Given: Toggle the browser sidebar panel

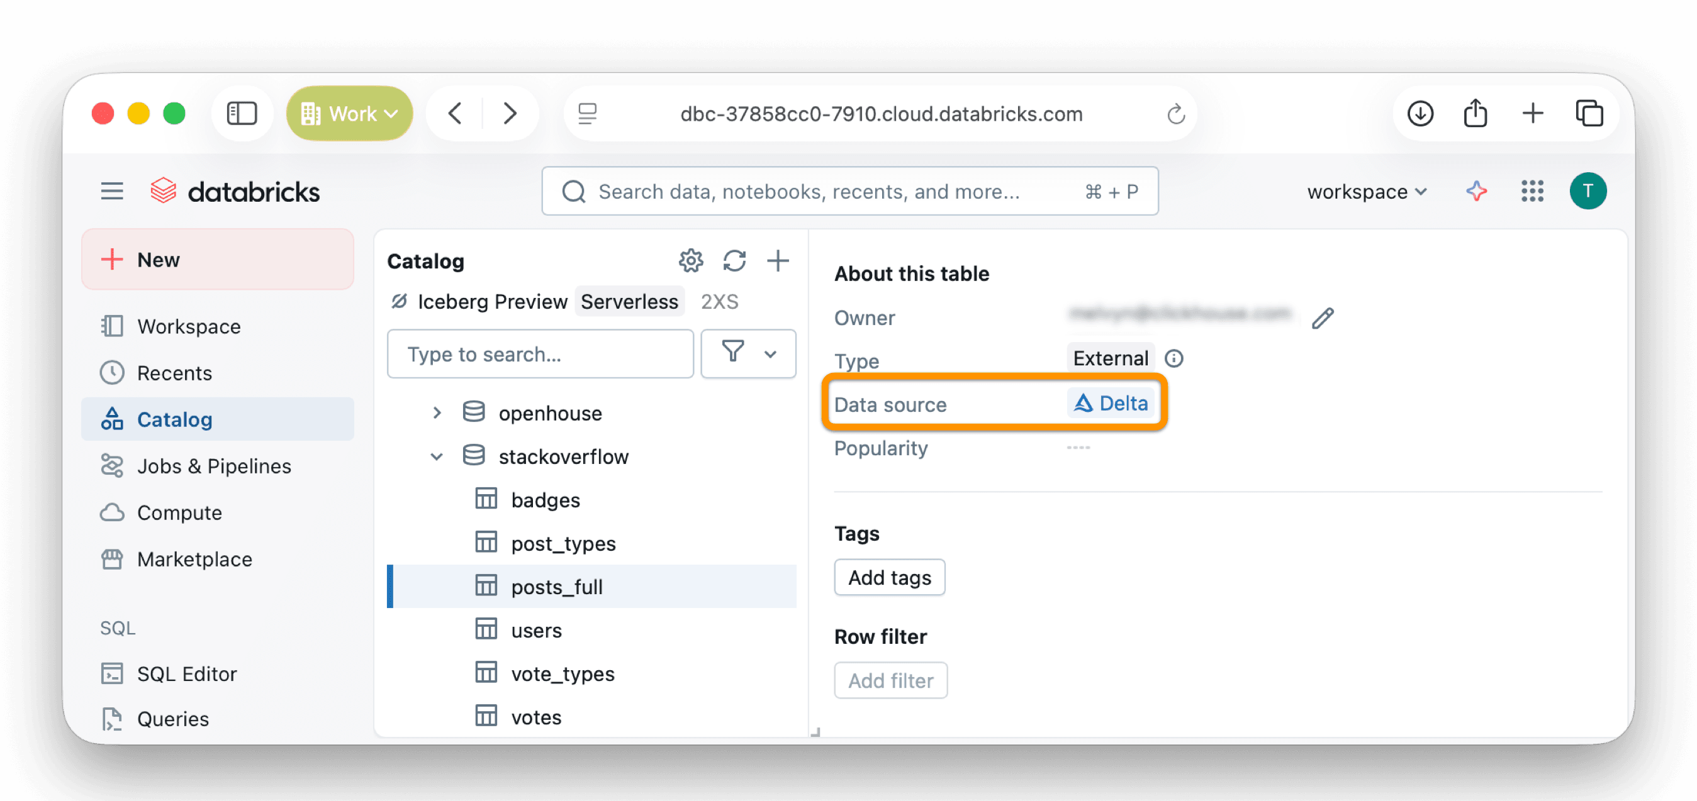Looking at the screenshot, I should (x=242, y=113).
